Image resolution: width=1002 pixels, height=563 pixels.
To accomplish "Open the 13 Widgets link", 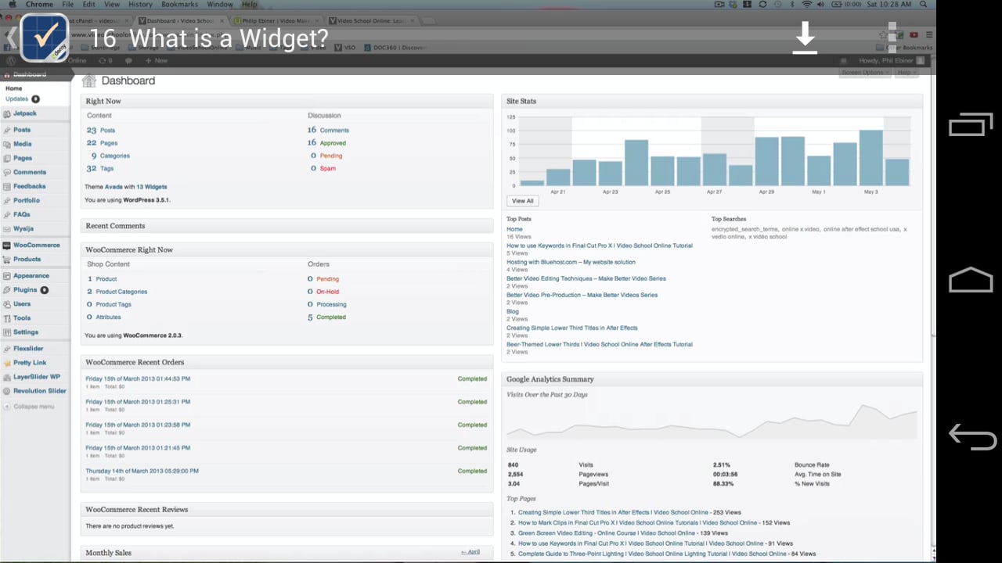I will click(x=152, y=187).
